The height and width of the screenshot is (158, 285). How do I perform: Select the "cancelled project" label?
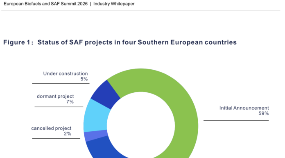[51, 128]
